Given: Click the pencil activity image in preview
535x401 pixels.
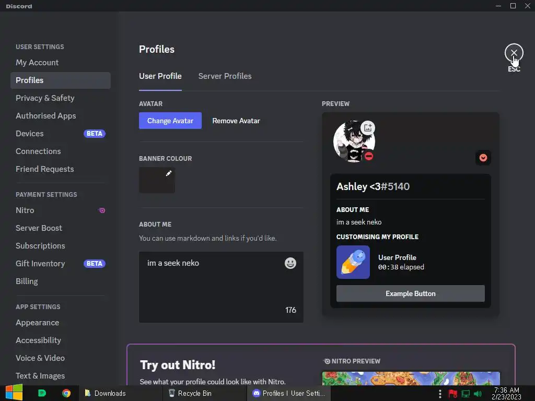Looking at the screenshot, I should coord(353,262).
